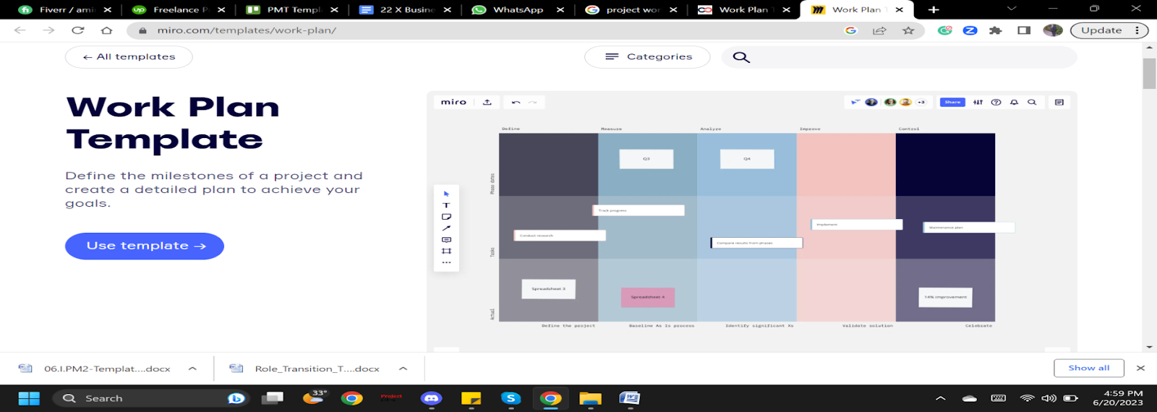Click the undo arrow in Miro board
This screenshot has width=1157, height=412.
516,102
